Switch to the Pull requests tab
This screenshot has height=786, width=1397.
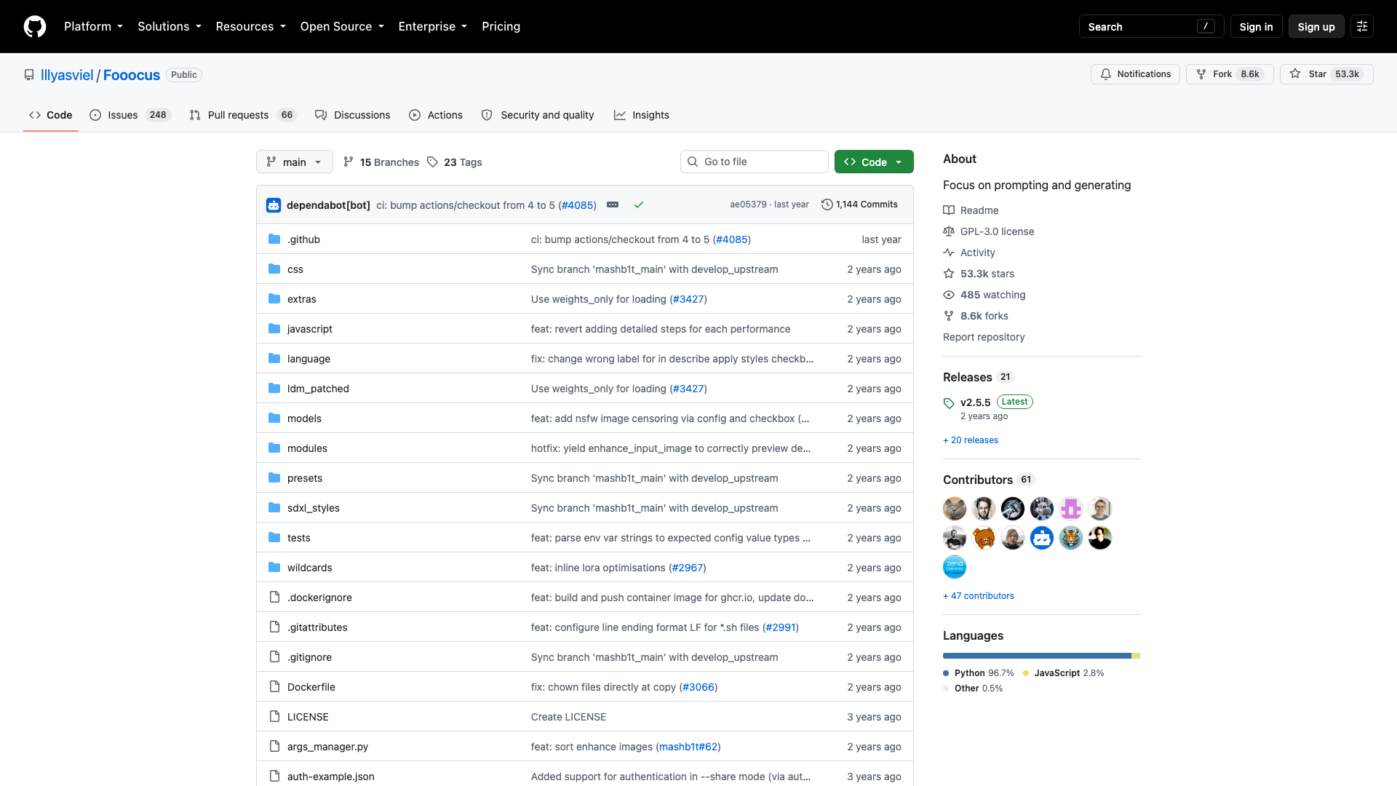pyautogui.click(x=243, y=115)
